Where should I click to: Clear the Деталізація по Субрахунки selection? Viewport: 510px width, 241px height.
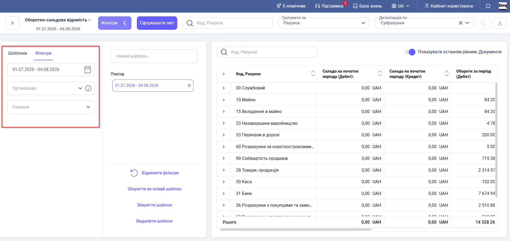(461, 23)
